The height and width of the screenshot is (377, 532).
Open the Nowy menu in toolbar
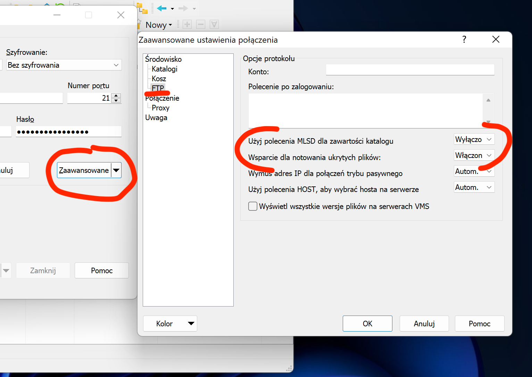click(x=158, y=25)
